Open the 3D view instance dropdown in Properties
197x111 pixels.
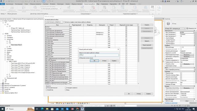(x=175, y=29)
